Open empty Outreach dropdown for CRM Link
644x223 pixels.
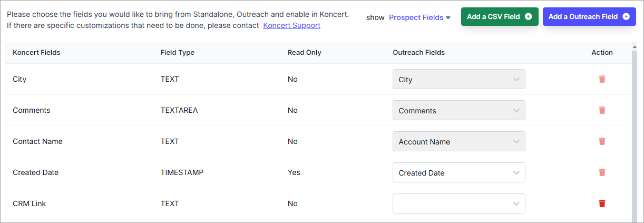click(459, 204)
